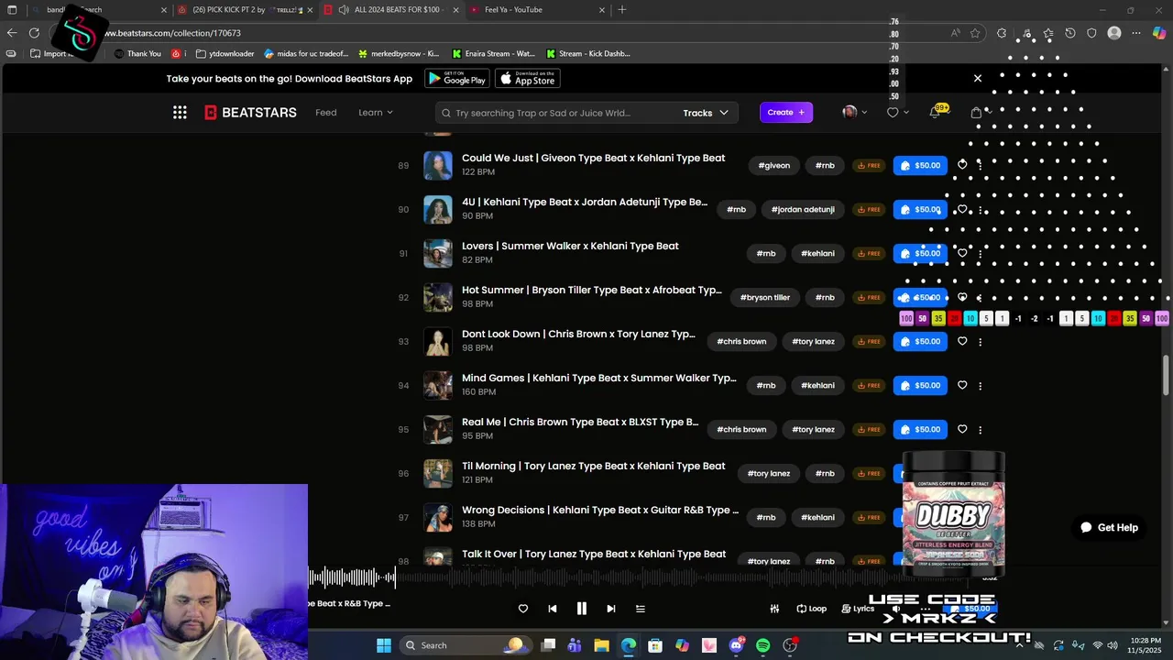Screen dimensions: 1173x660
Task: Open the Tracks search filter dropdown
Action: (x=706, y=113)
